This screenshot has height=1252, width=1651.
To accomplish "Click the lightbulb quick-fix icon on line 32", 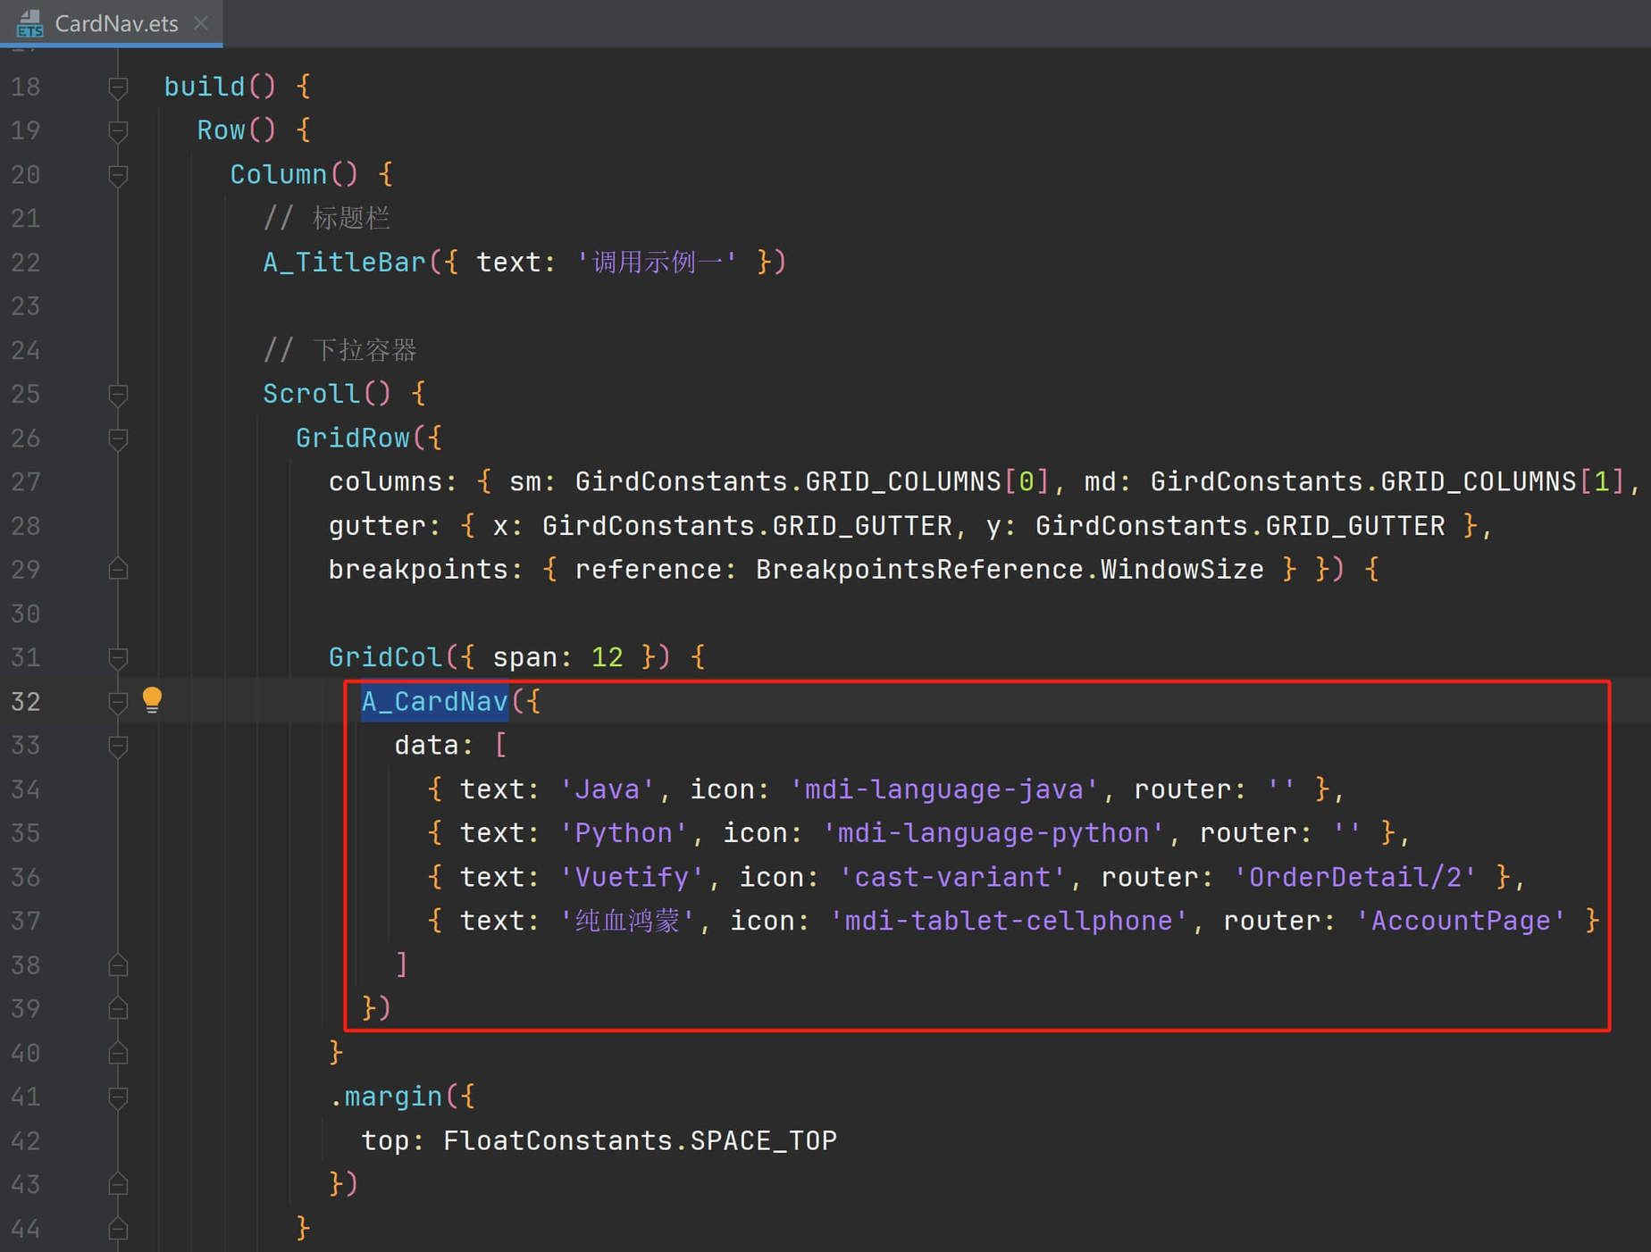I will pos(152,700).
